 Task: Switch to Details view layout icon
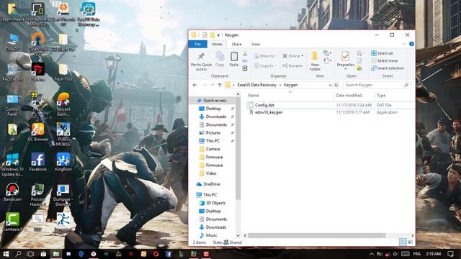click(x=403, y=242)
